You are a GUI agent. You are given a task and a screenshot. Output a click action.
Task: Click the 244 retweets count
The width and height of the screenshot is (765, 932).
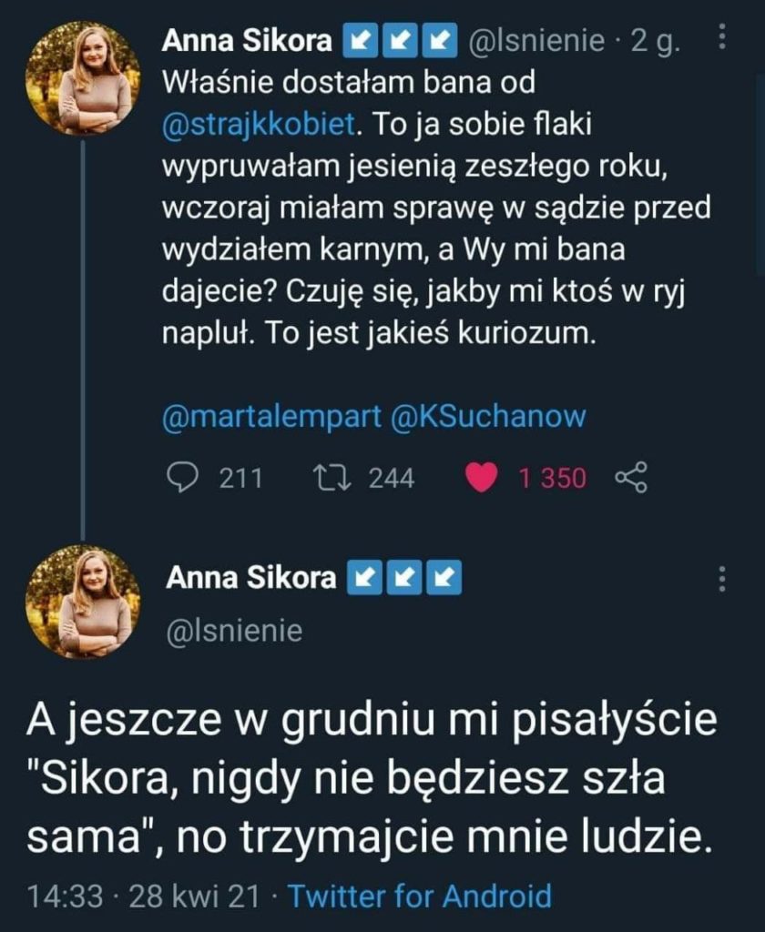(391, 478)
